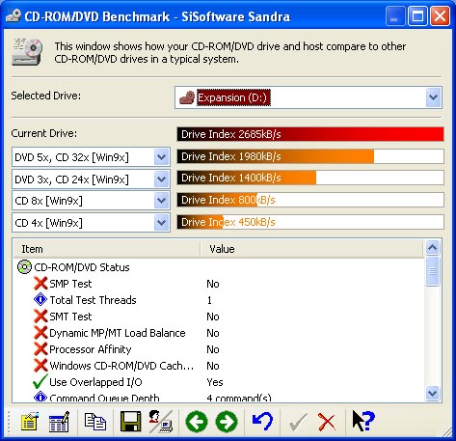Screen dimensions: 456x441
Task: Click the Options notepad icon in bottom toolbar
Action: coord(30,421)
